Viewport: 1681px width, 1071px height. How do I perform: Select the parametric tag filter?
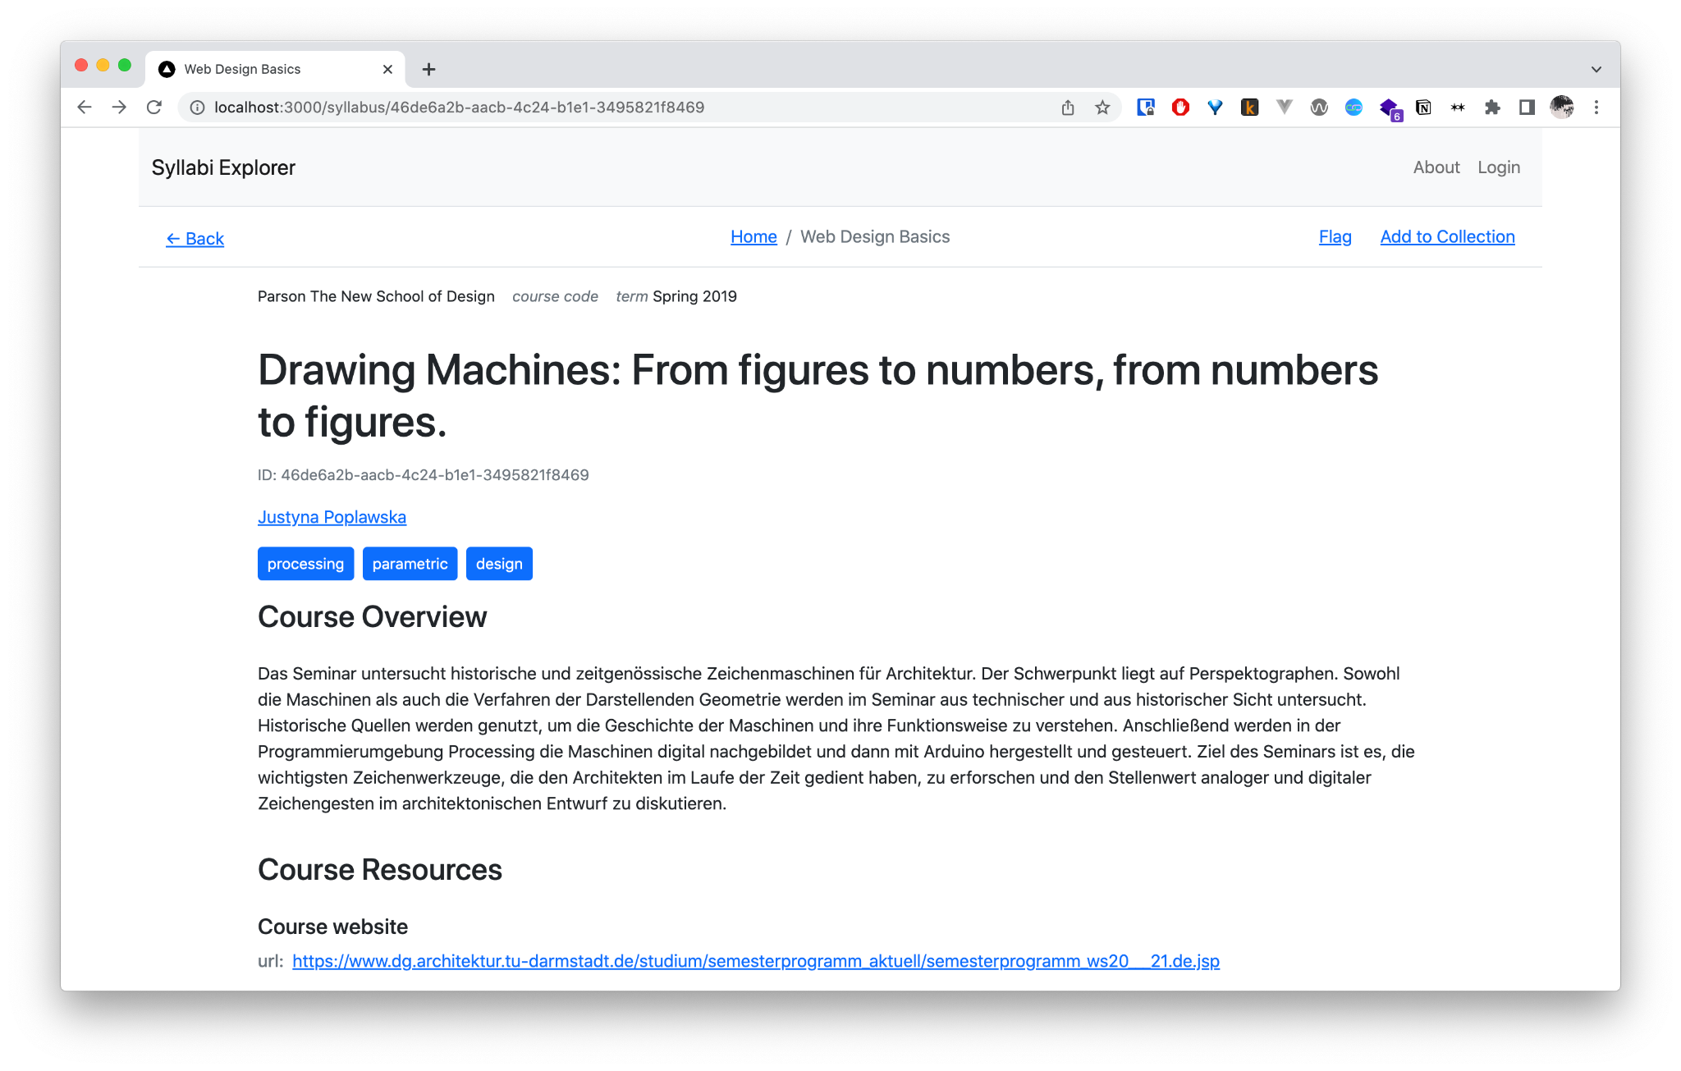click(x=410, y=564)
